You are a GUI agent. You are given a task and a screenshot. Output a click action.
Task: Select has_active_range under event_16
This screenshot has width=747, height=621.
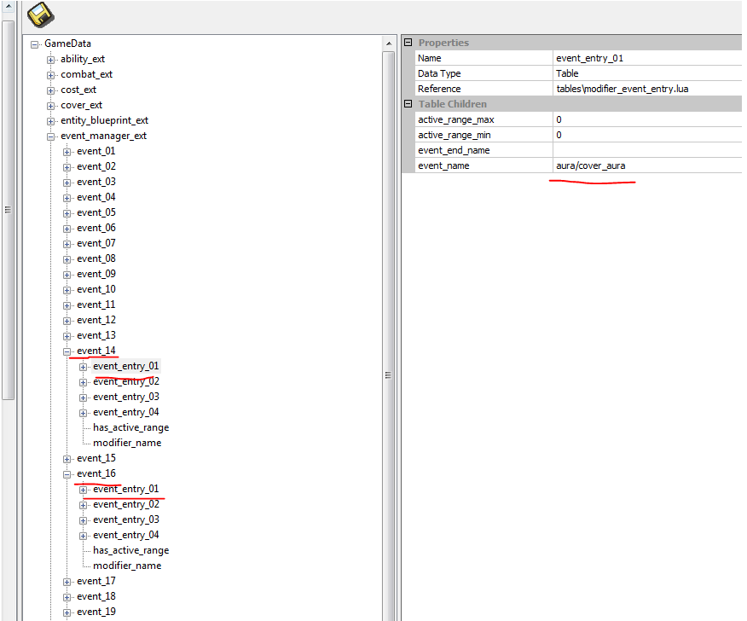tap(131, 550)
